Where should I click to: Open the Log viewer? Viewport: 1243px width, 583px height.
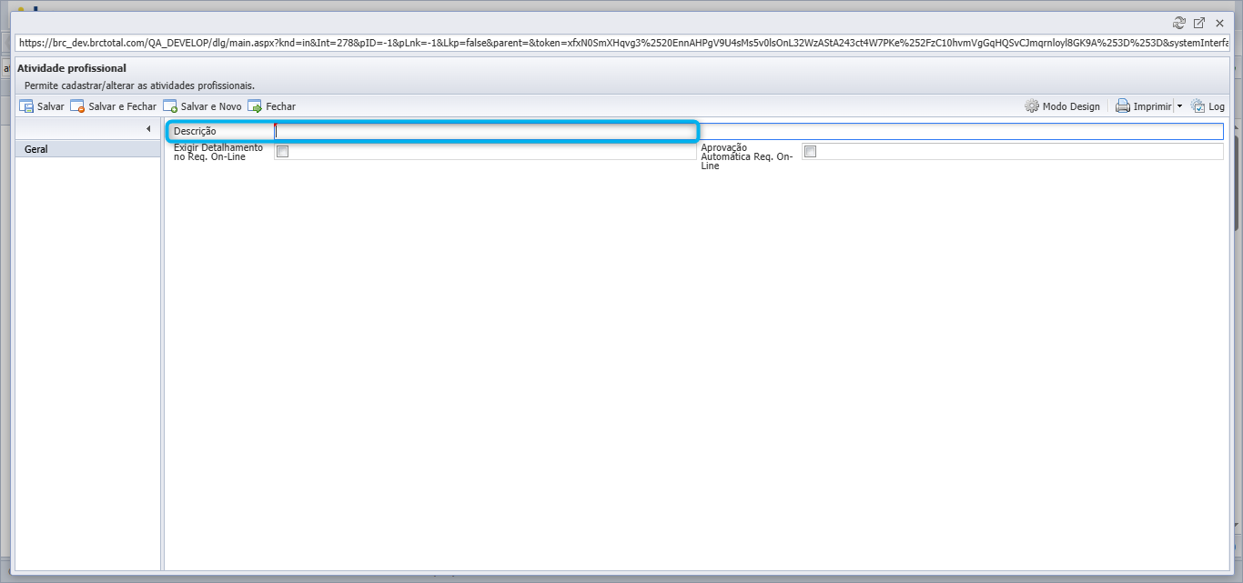(1208, 106)
